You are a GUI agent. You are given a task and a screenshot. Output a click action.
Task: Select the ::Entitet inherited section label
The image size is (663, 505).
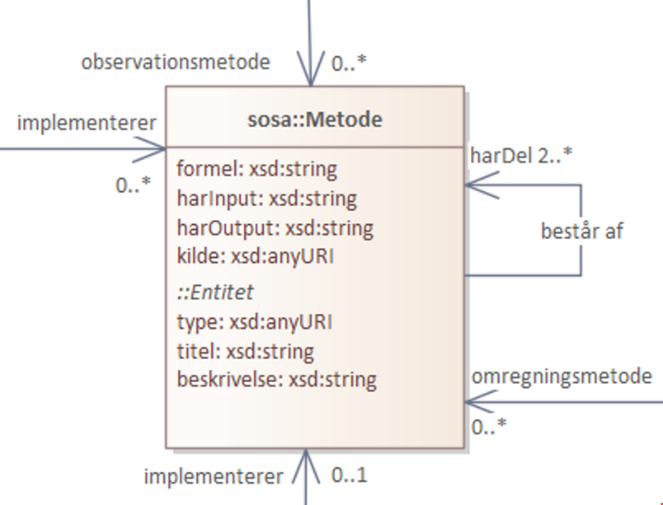(x=215, y=292)
